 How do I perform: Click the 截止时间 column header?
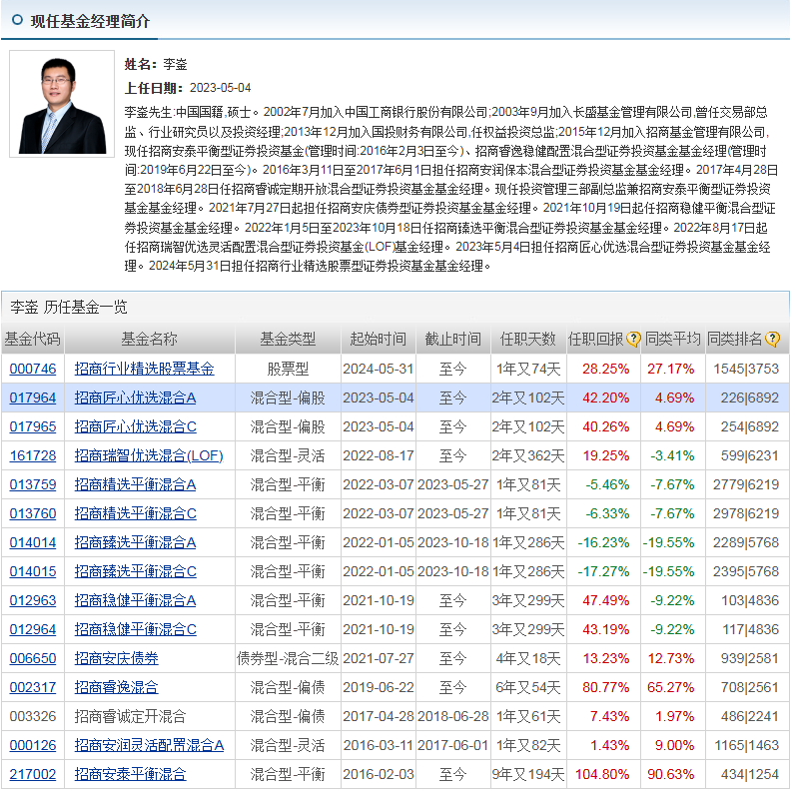pyautogui.click(x=453, y=340)
